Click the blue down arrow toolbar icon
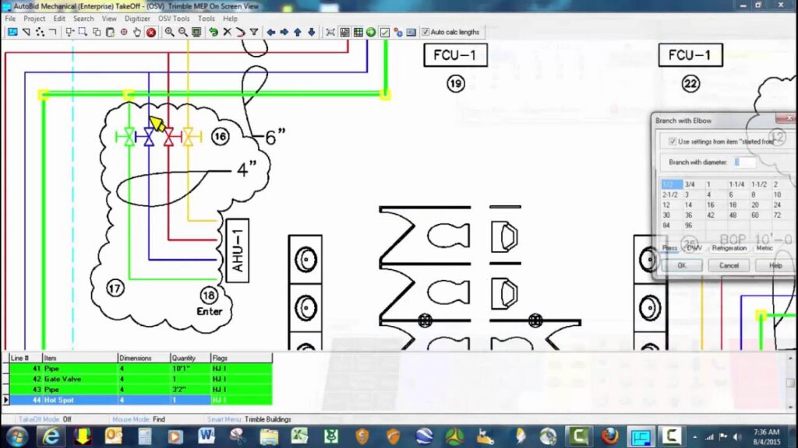The image size is (798, 448). click(311, 32)
